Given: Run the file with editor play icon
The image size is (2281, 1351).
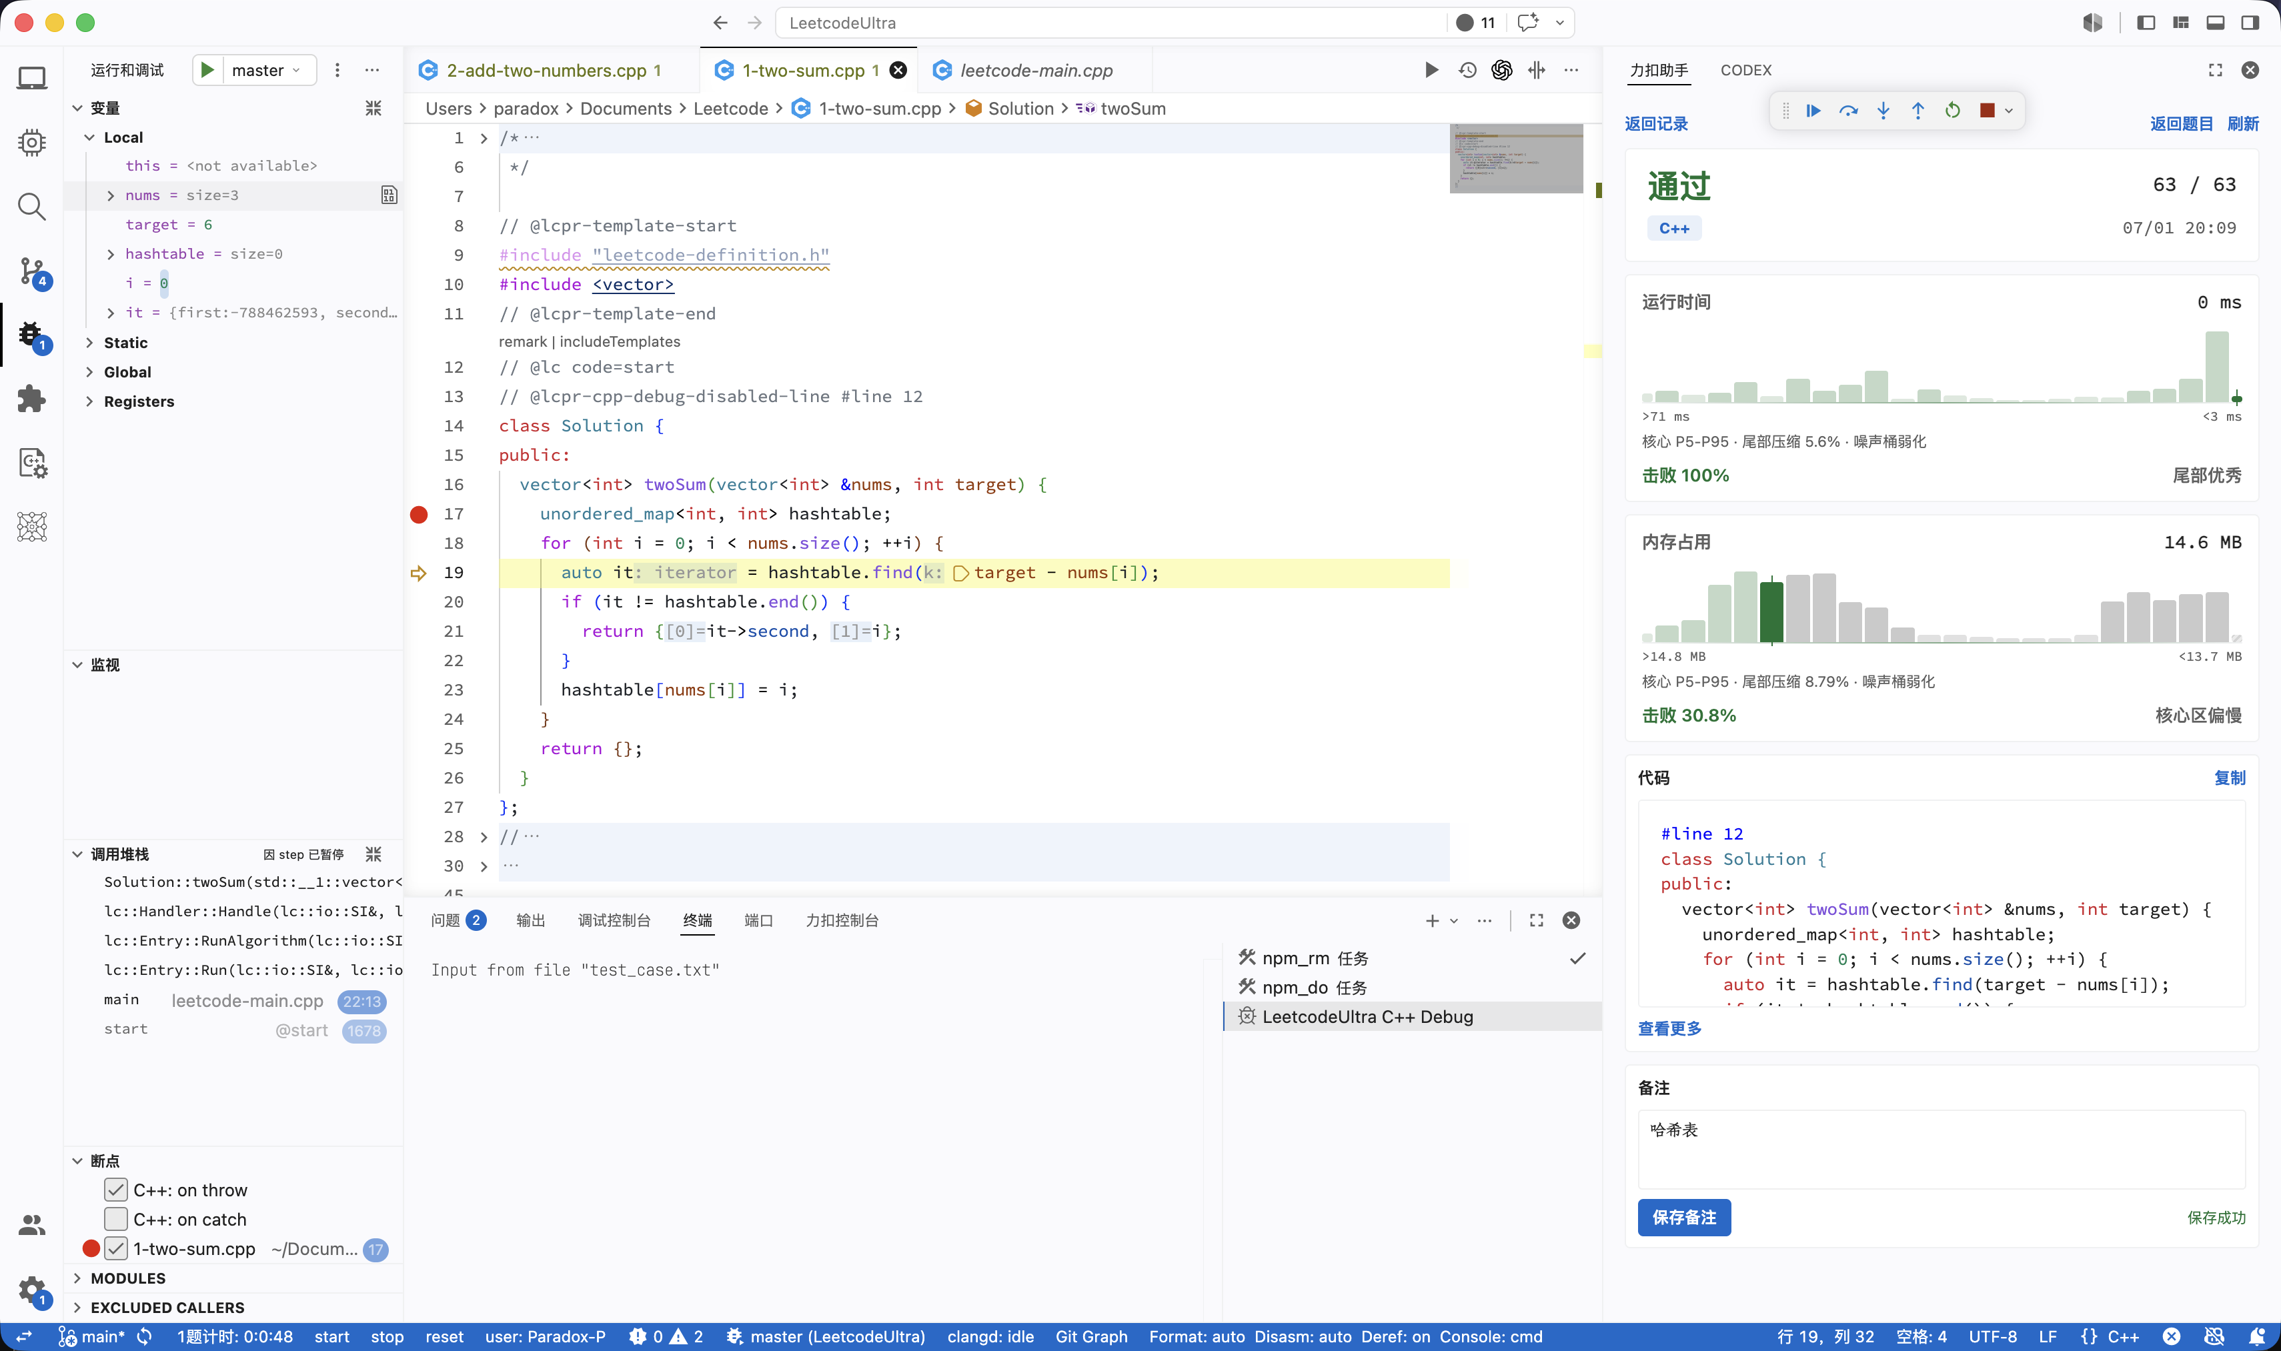Looking at the screenshot, I should pos(1431,70).
